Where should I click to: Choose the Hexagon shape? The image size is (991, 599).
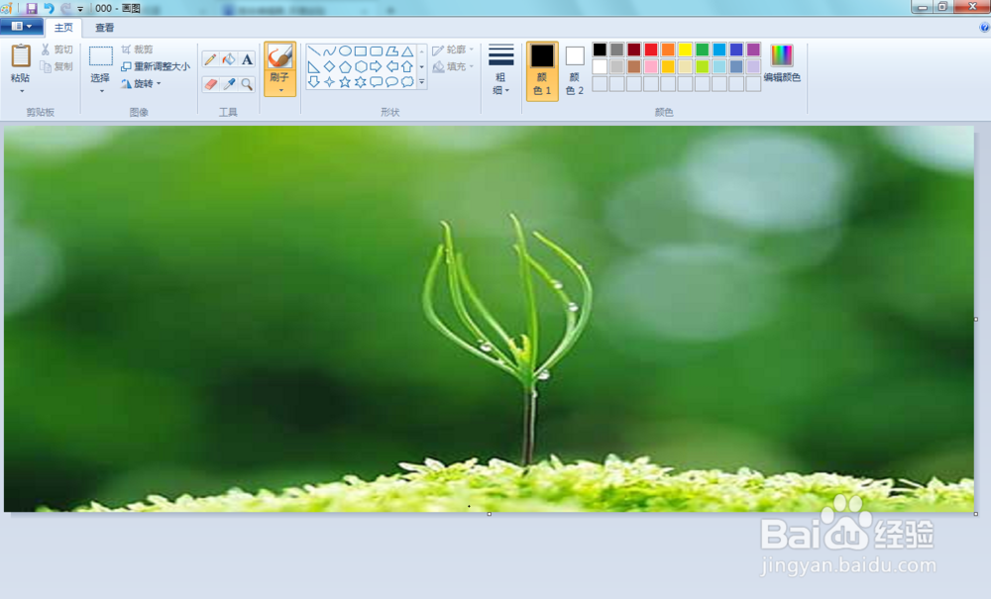click(361, 66)
